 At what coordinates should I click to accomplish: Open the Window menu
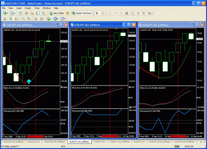coord(46,8)
